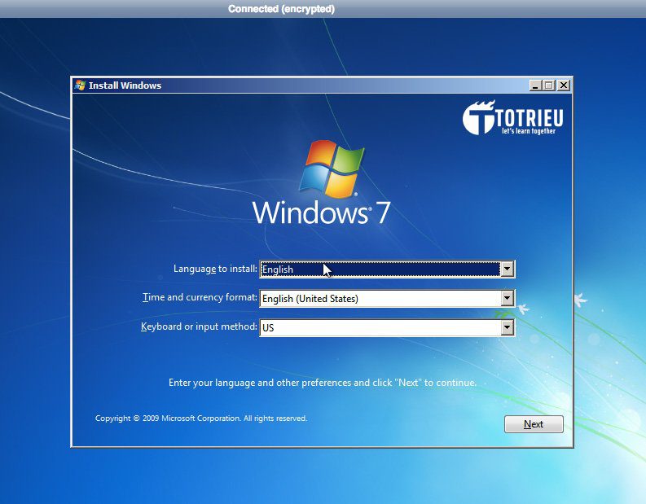
Task: Click the "Language to install" label
Action: pos(215,269)
